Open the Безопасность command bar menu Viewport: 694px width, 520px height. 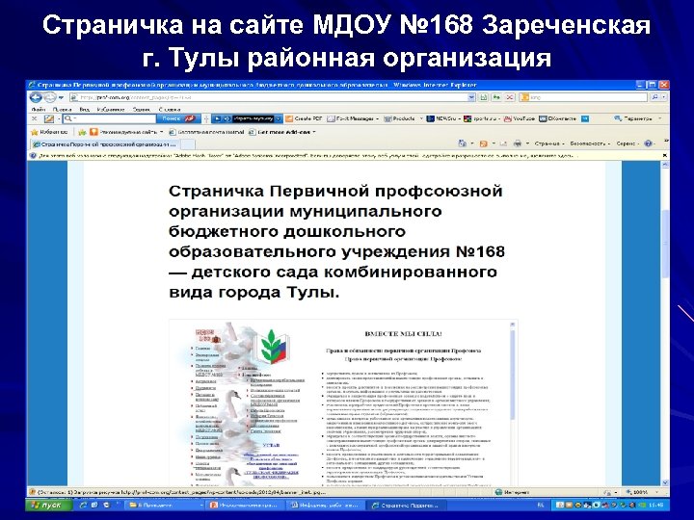click(x=590, y=143)
